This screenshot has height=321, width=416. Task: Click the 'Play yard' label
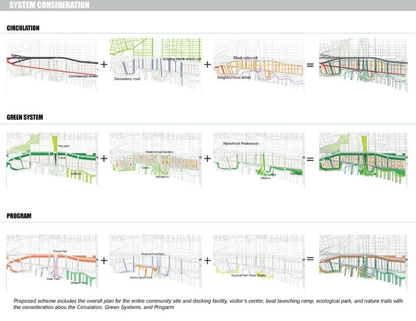click(64, 146)
